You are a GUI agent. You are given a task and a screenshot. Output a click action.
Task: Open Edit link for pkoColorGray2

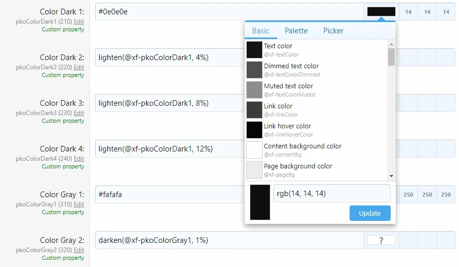[x=79, y=250]
